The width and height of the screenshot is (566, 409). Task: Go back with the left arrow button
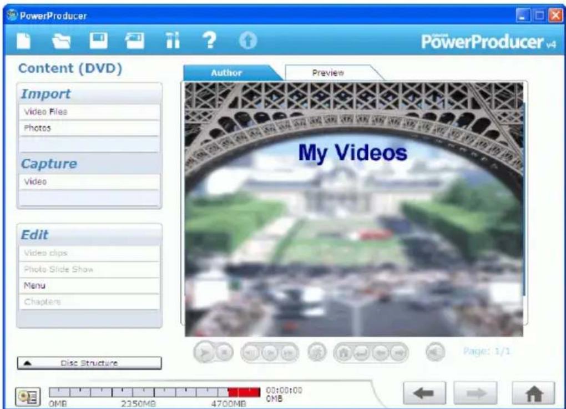(424, 393)
